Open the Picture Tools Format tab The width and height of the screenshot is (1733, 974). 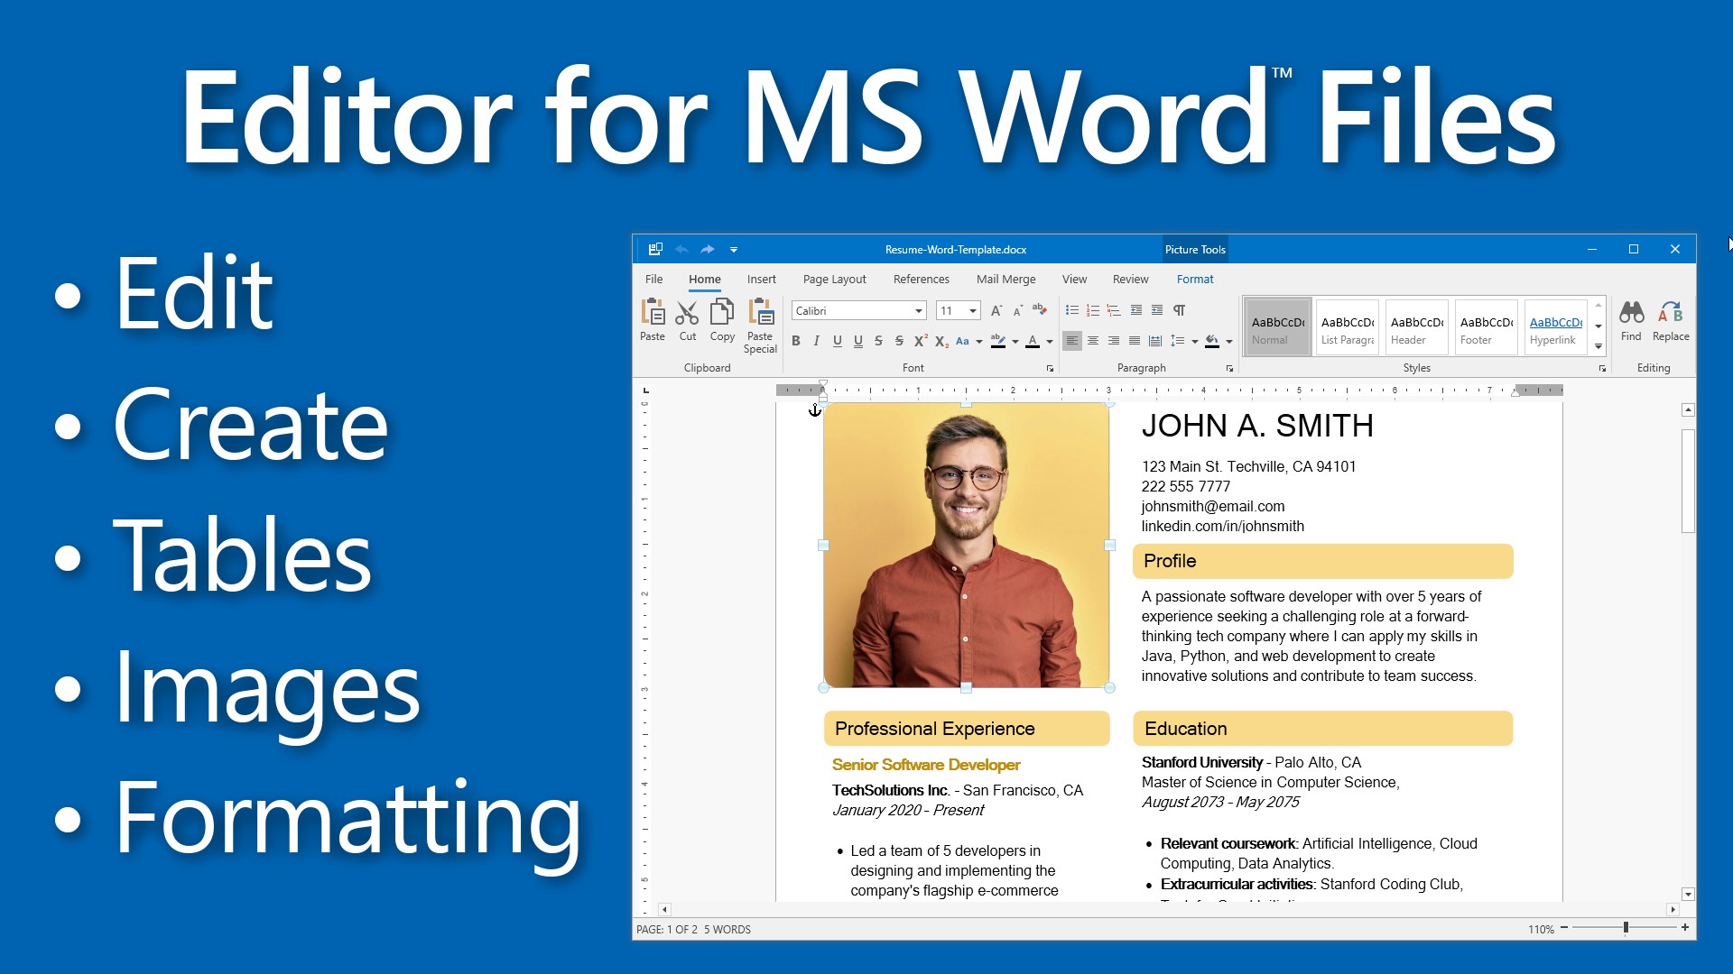1194,279
